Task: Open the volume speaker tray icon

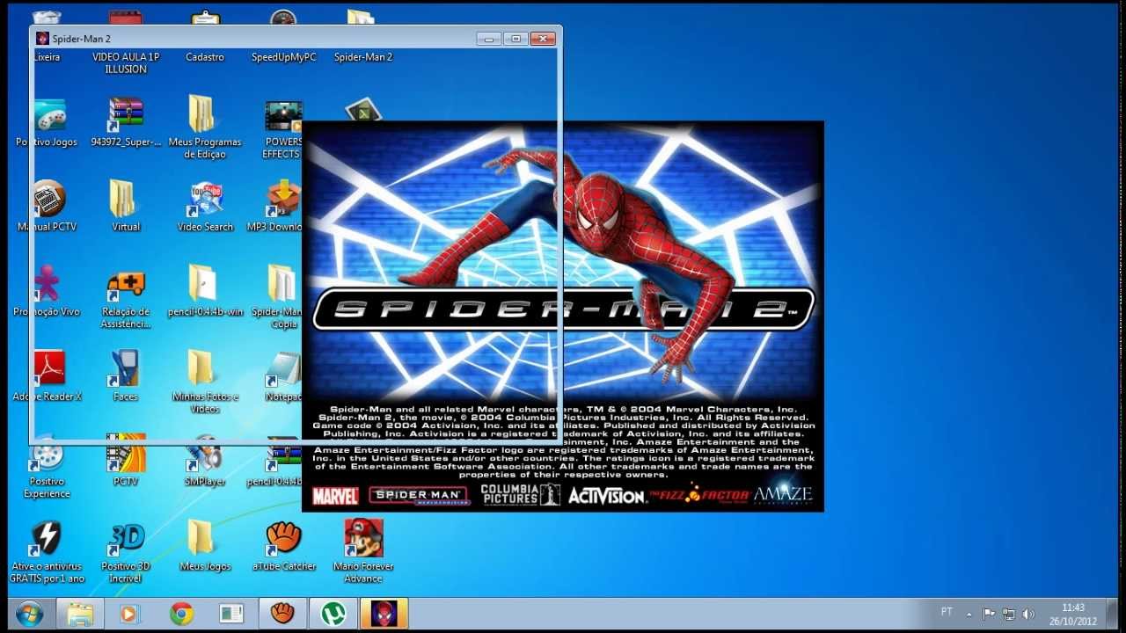Action: [1028, 614]
